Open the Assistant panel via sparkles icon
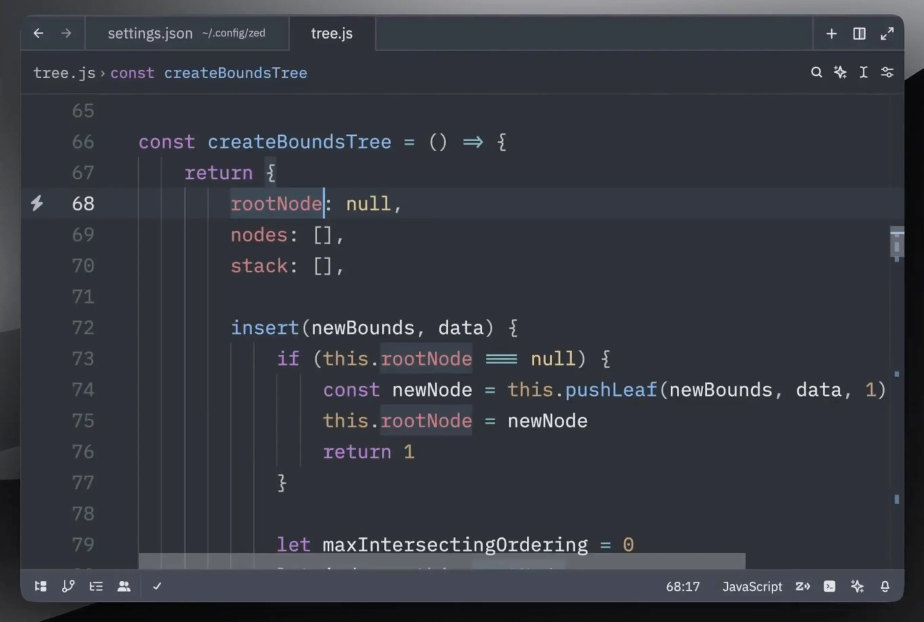This screenshot has height=622, width=924. point(857,586)
